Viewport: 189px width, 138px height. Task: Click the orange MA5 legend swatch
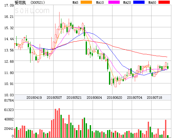(x=86, y=2)
